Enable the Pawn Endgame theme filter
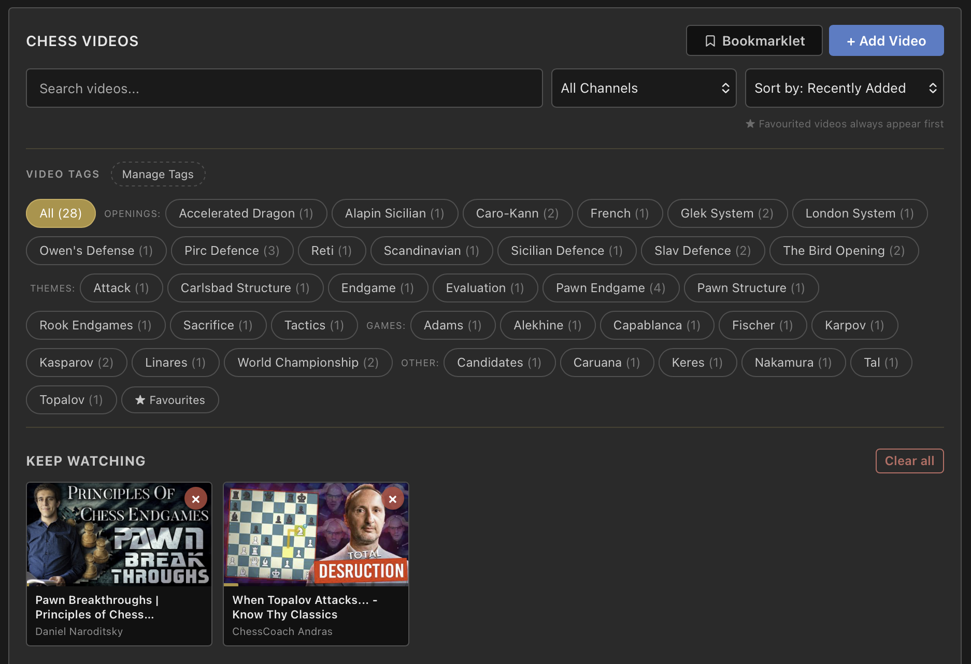 click(x=610, y=288)
